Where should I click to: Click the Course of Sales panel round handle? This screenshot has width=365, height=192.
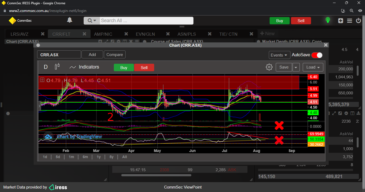[145, 42]
